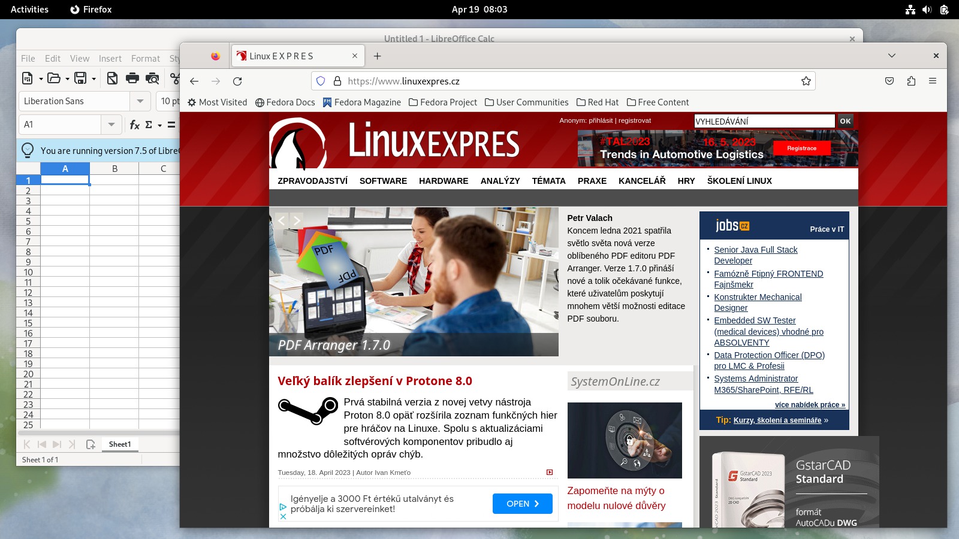This screenshot has width=959, height=539.
Task: Click the Save to Pocket icon
Action: pos(889,81)
